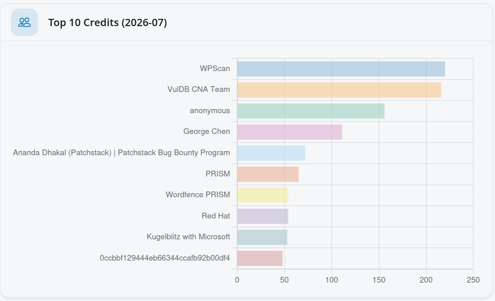Select the Red Hat bar
The height and width of the screenshot is (301, 495).
pyautogui.click(x=263, y=216)
